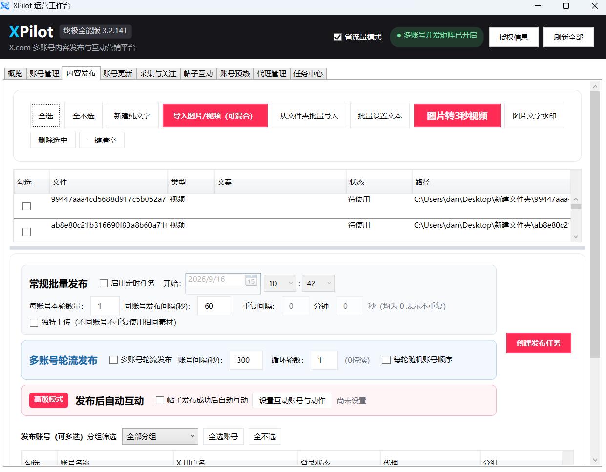The width and height of the screenshot is (606, 472).
Task: Click the 路径 column header
Action: point(491,182)
